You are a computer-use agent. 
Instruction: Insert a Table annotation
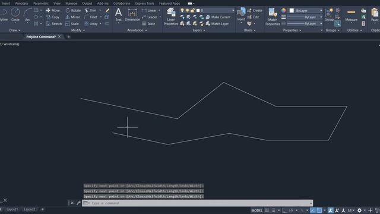(148, 24)
